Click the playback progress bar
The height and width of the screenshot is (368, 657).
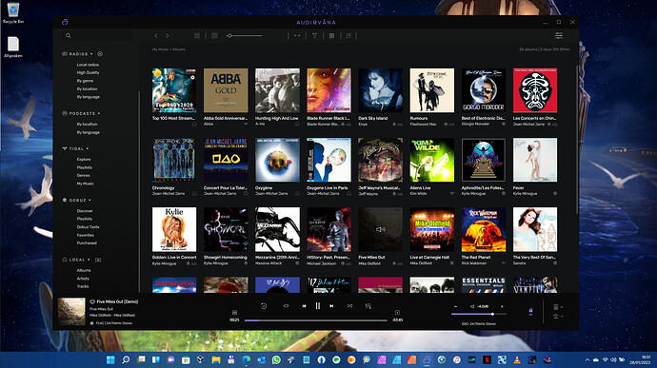click(x=316, y=320)
